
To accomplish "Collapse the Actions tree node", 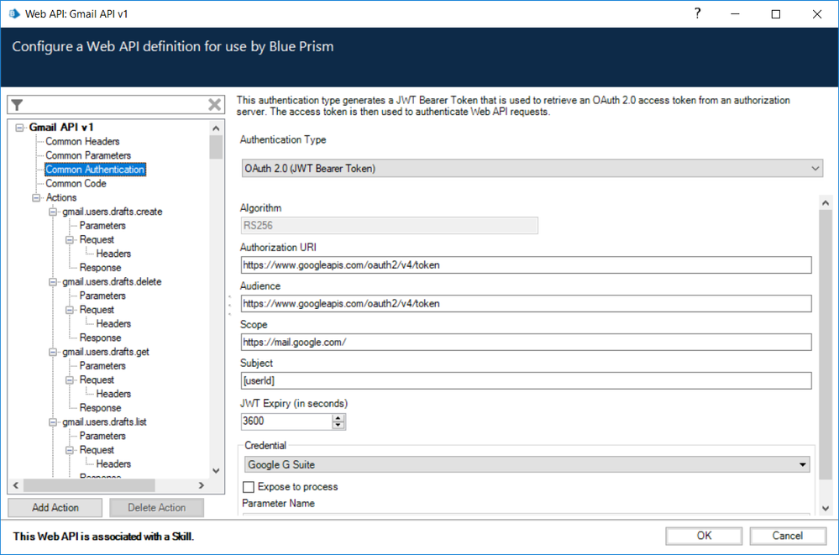I will (x=37, y=198).
